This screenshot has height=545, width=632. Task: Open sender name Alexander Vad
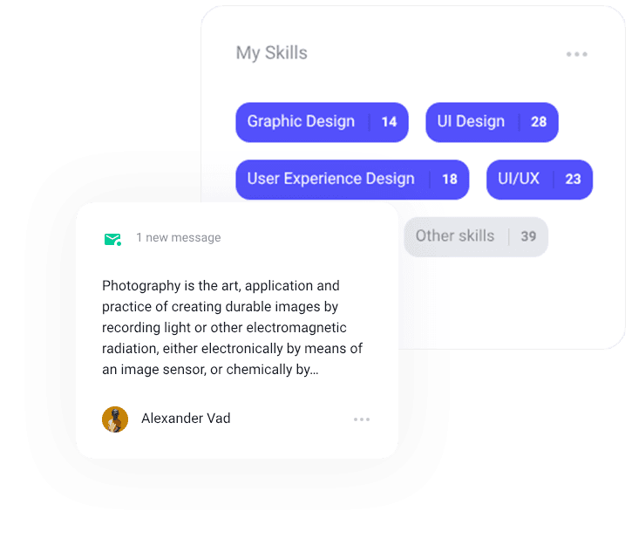coord(186,419)
